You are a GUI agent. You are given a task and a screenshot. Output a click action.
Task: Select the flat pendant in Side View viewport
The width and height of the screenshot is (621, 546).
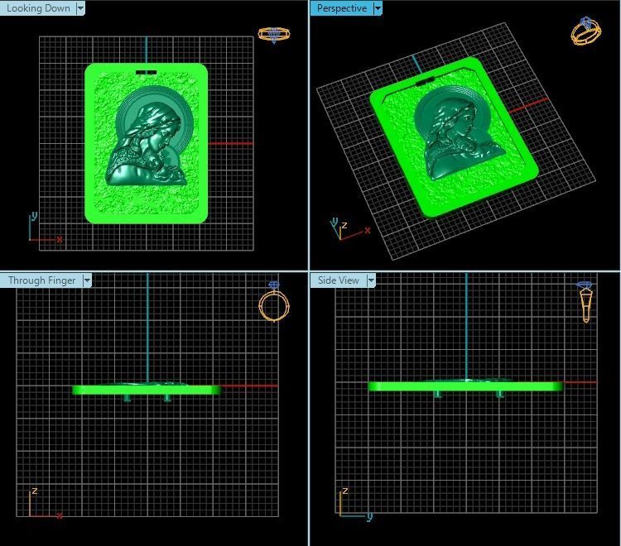pos(465,387)
